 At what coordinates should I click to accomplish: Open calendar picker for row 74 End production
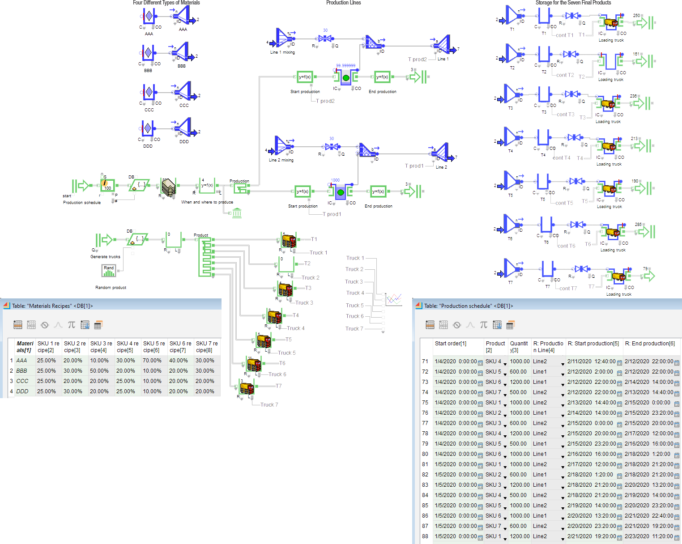point(677,393)
